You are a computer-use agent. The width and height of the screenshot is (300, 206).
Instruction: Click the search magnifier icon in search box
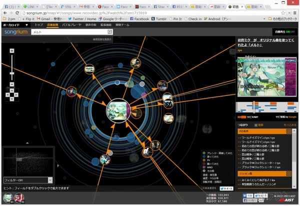tap(109, 32)
